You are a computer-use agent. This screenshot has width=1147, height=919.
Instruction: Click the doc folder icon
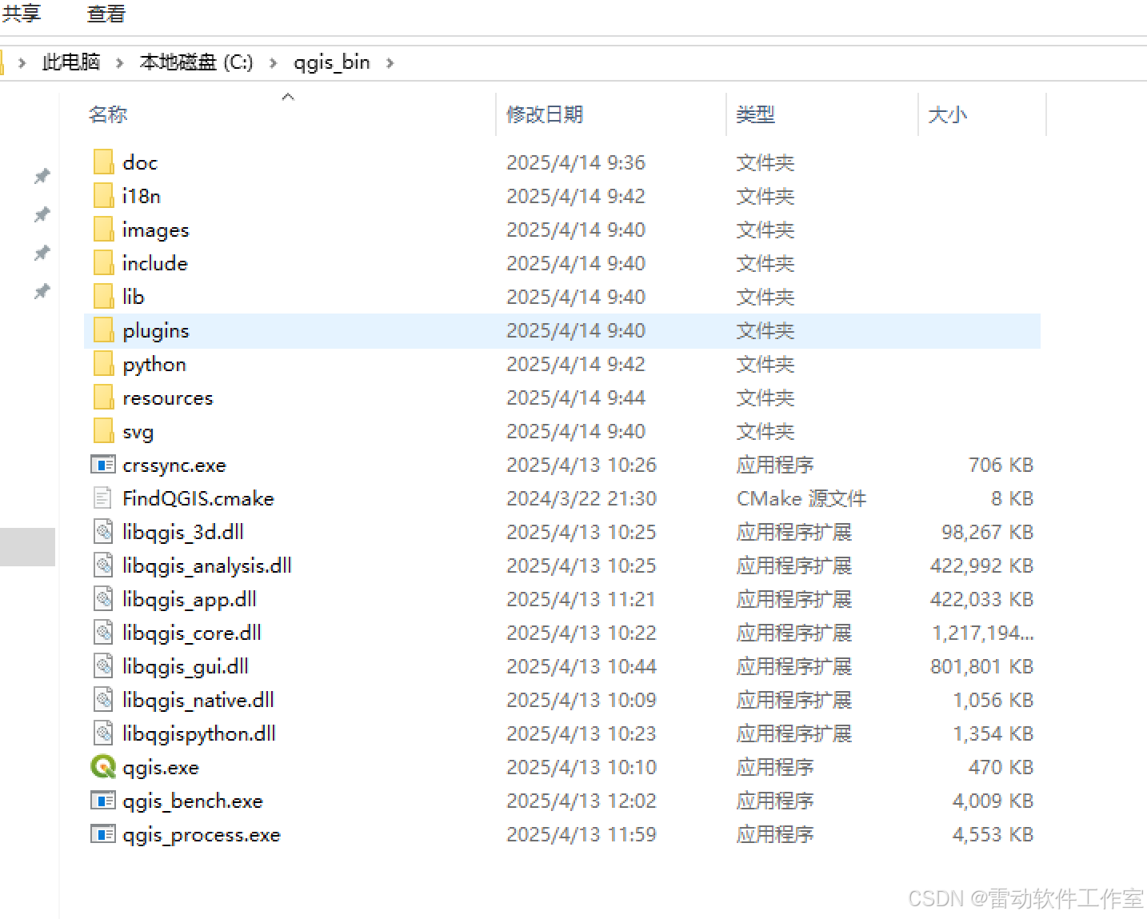[103, 162]
